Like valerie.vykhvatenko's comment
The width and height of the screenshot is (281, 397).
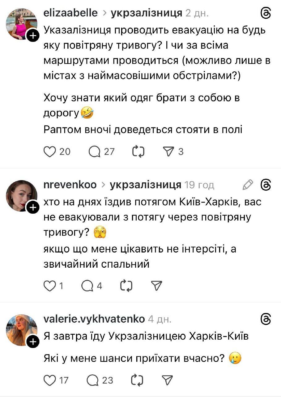pos(50,379)
